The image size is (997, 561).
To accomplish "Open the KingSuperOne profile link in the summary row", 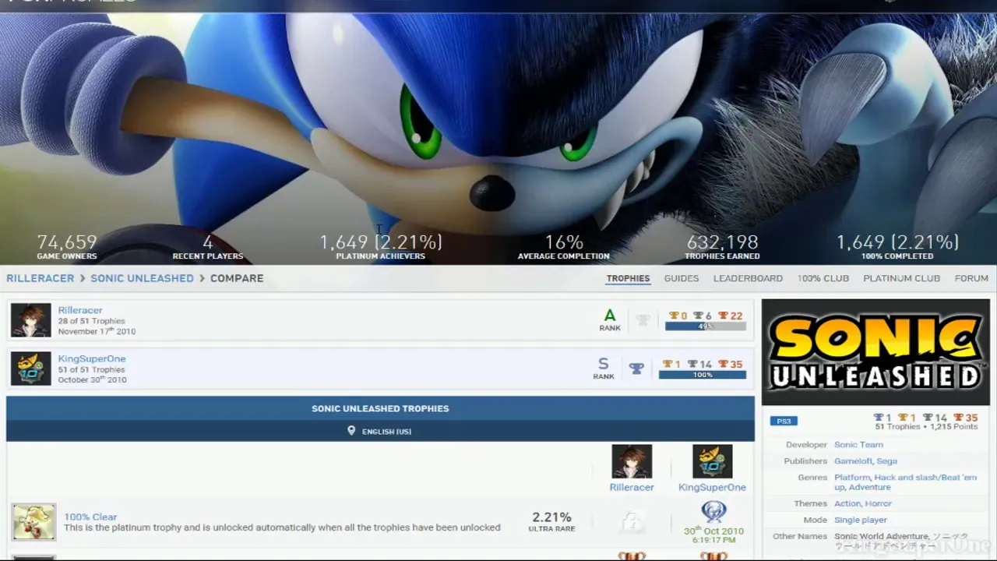I will (92, 358).
